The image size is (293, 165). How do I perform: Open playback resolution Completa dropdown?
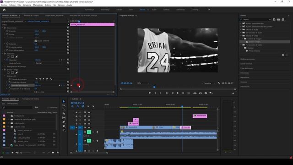(209, 83)
